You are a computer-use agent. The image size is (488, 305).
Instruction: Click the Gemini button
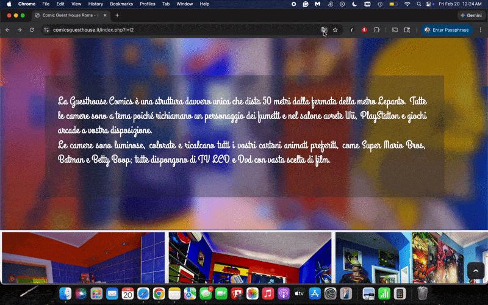(471, 15)
